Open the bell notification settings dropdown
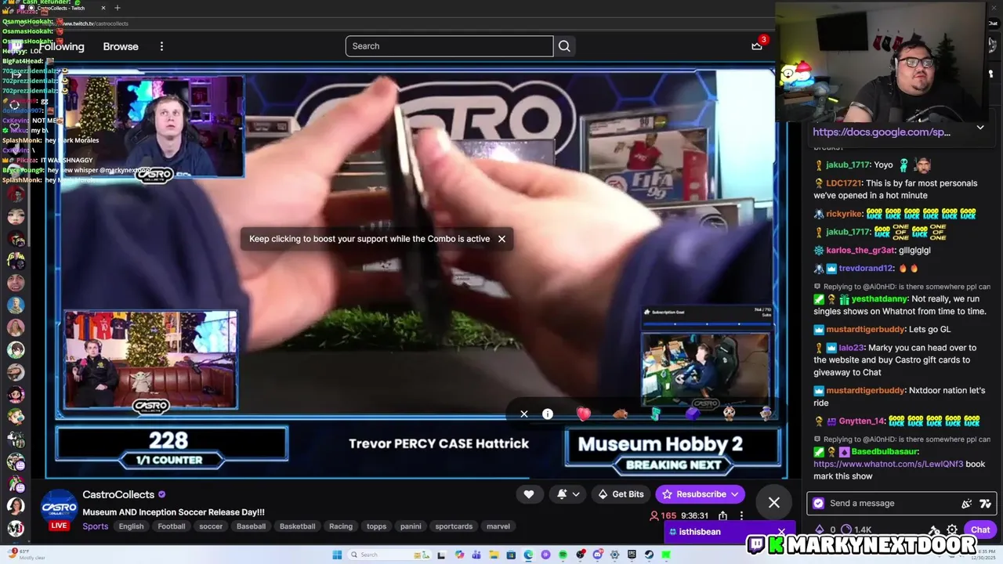1003x564 pixels. 569,494
